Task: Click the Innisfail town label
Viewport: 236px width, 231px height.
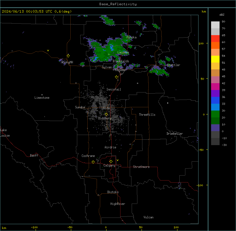Action: coord(114,89)
